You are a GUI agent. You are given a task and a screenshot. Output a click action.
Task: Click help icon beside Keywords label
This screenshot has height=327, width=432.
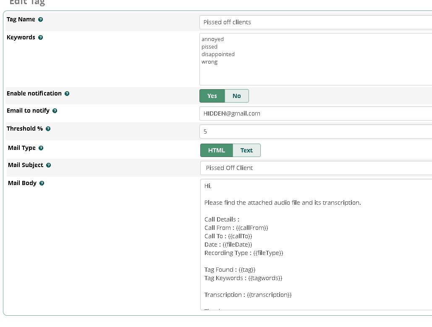[40, 38]
